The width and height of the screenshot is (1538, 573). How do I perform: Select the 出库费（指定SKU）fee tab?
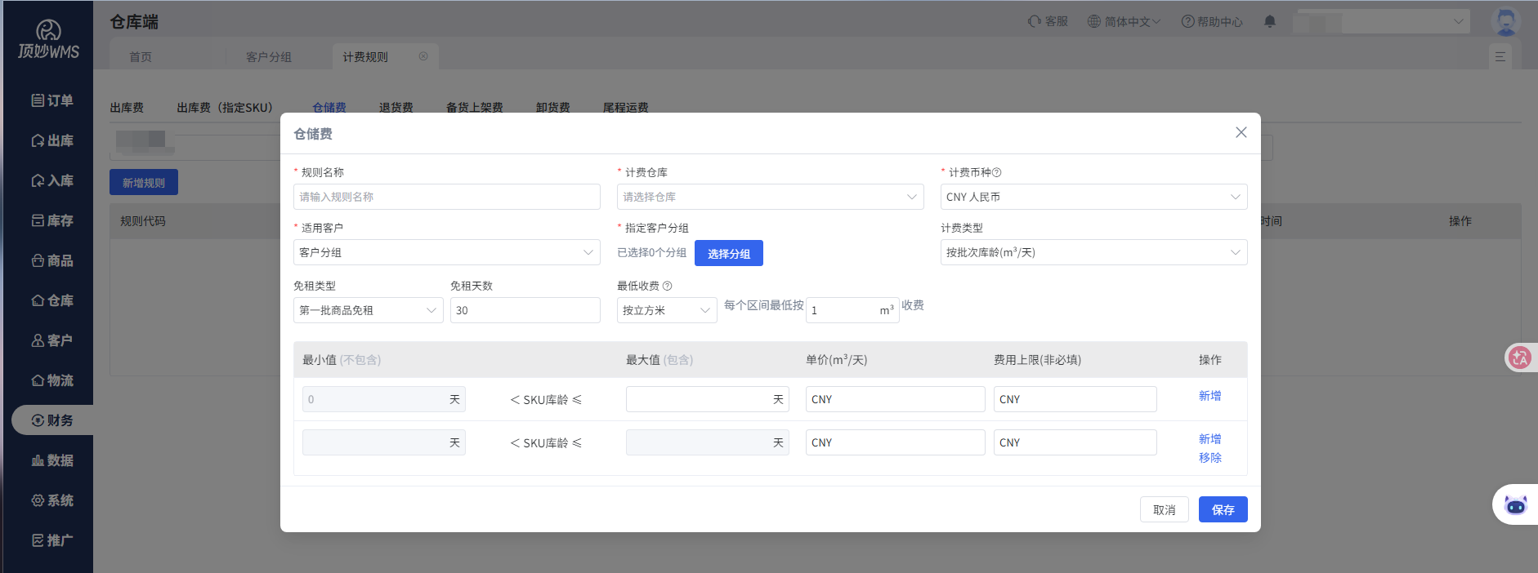(225, 107)
